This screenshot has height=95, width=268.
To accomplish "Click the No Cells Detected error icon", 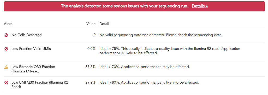I will (x=6, y=35).
